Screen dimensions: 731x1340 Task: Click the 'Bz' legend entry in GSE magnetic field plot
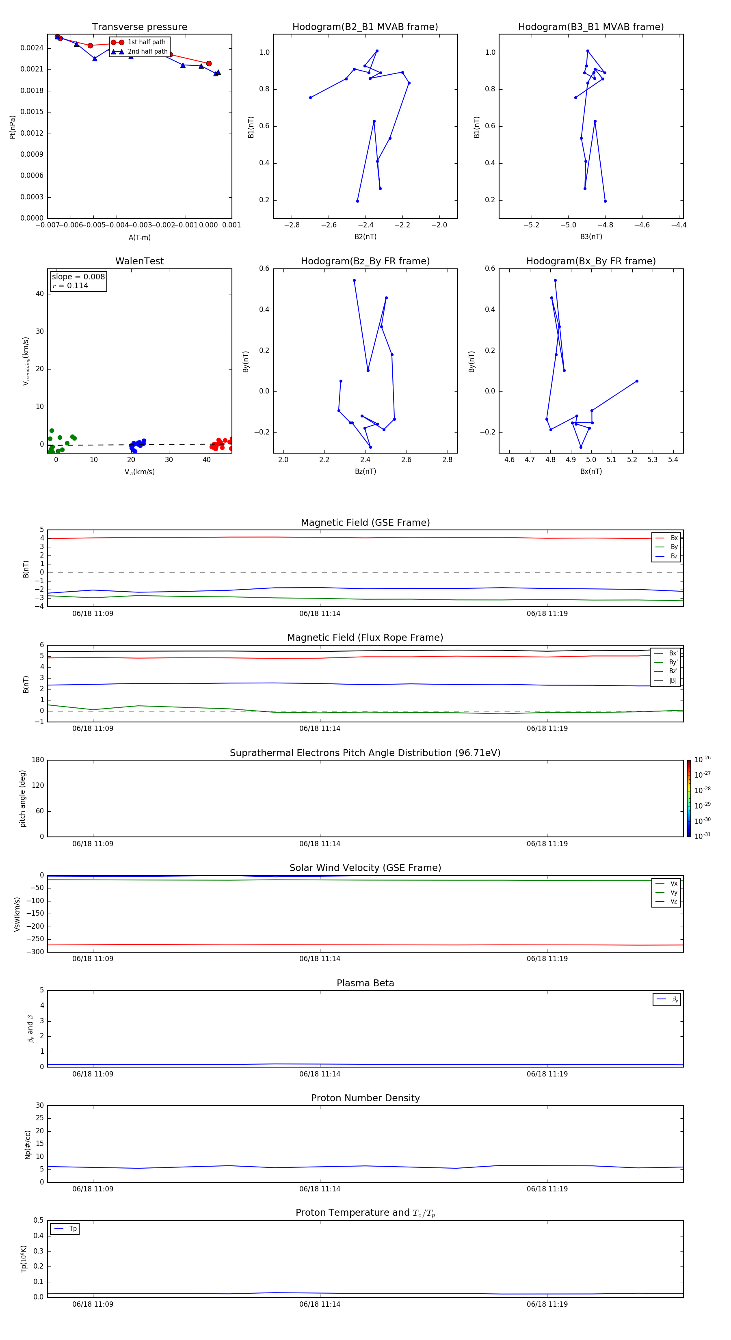(x=666, y=556)
